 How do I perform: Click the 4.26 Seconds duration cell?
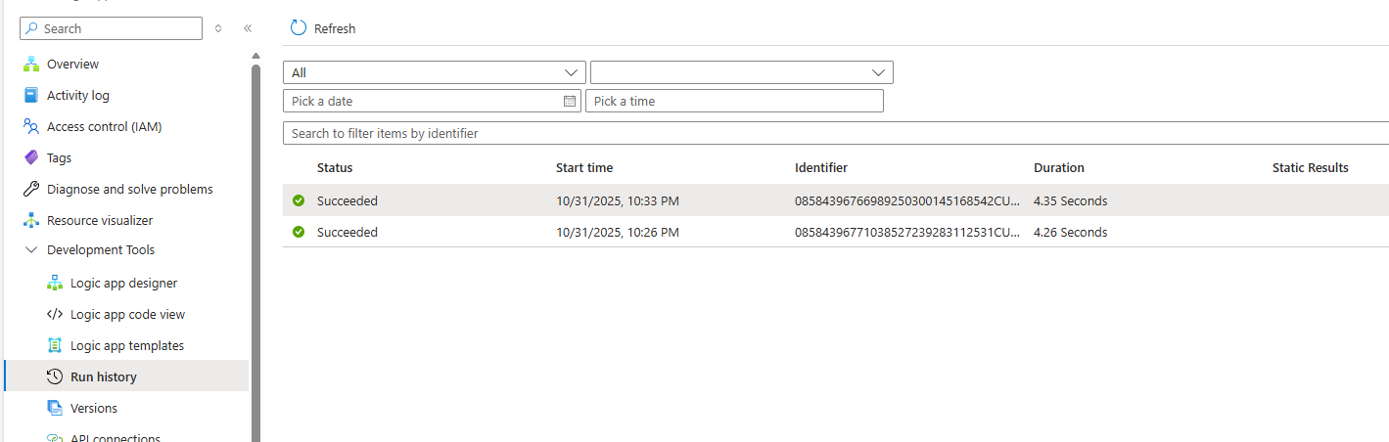(1071, 232)
